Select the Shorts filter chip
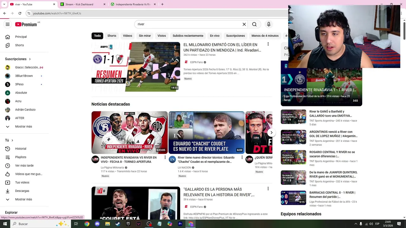 pyautogui.click(x=112, y=36)
